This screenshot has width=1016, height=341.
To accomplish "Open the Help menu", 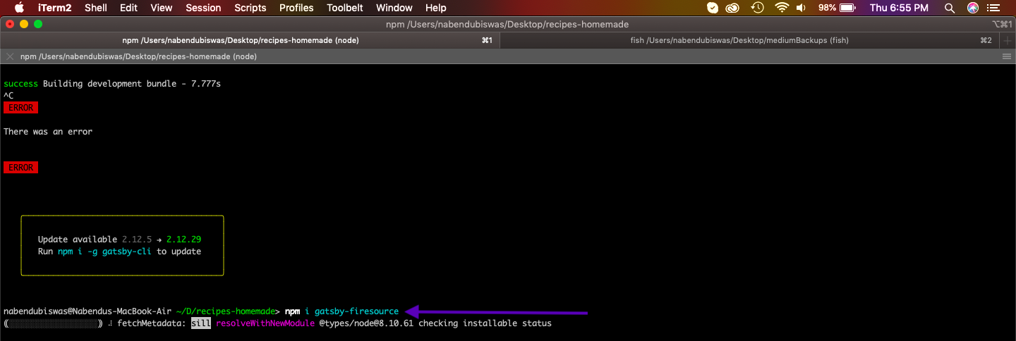I will pyautogui.click(x=436, y=8).
